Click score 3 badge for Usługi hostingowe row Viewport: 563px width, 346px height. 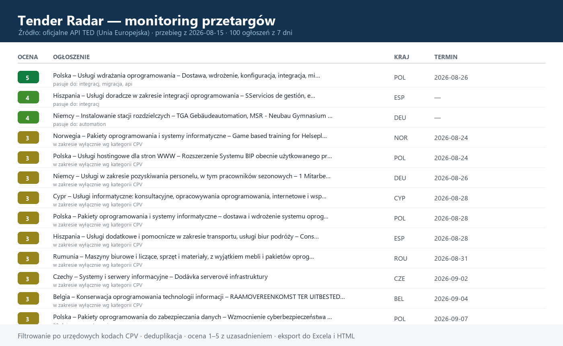click(28, 158)
